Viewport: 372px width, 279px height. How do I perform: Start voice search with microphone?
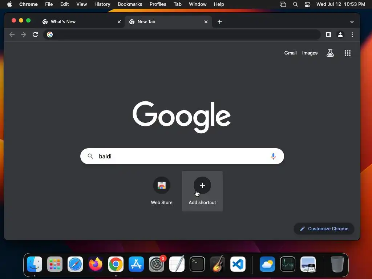coord(273,156)
